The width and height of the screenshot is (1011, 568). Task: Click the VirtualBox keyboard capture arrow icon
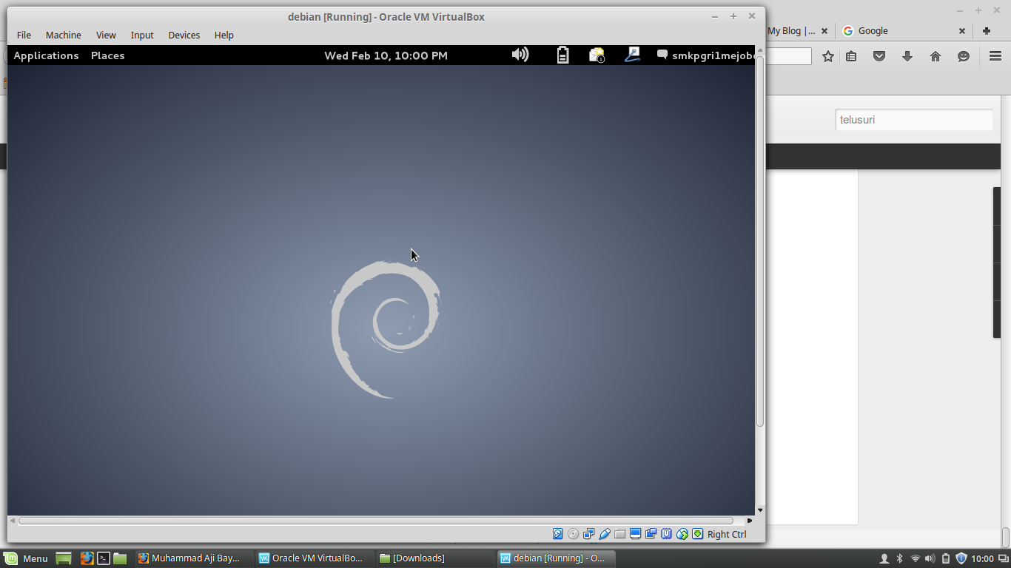pyautogui.click(x=697, y=534)
